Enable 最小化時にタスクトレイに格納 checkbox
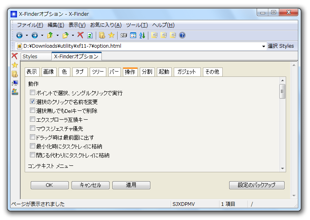 click(x=32, y=146)
